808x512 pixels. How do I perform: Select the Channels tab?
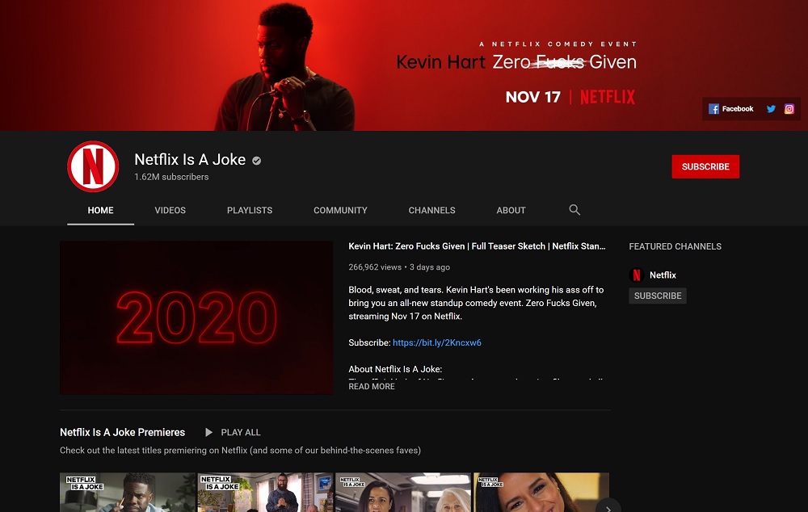point(431,210)
